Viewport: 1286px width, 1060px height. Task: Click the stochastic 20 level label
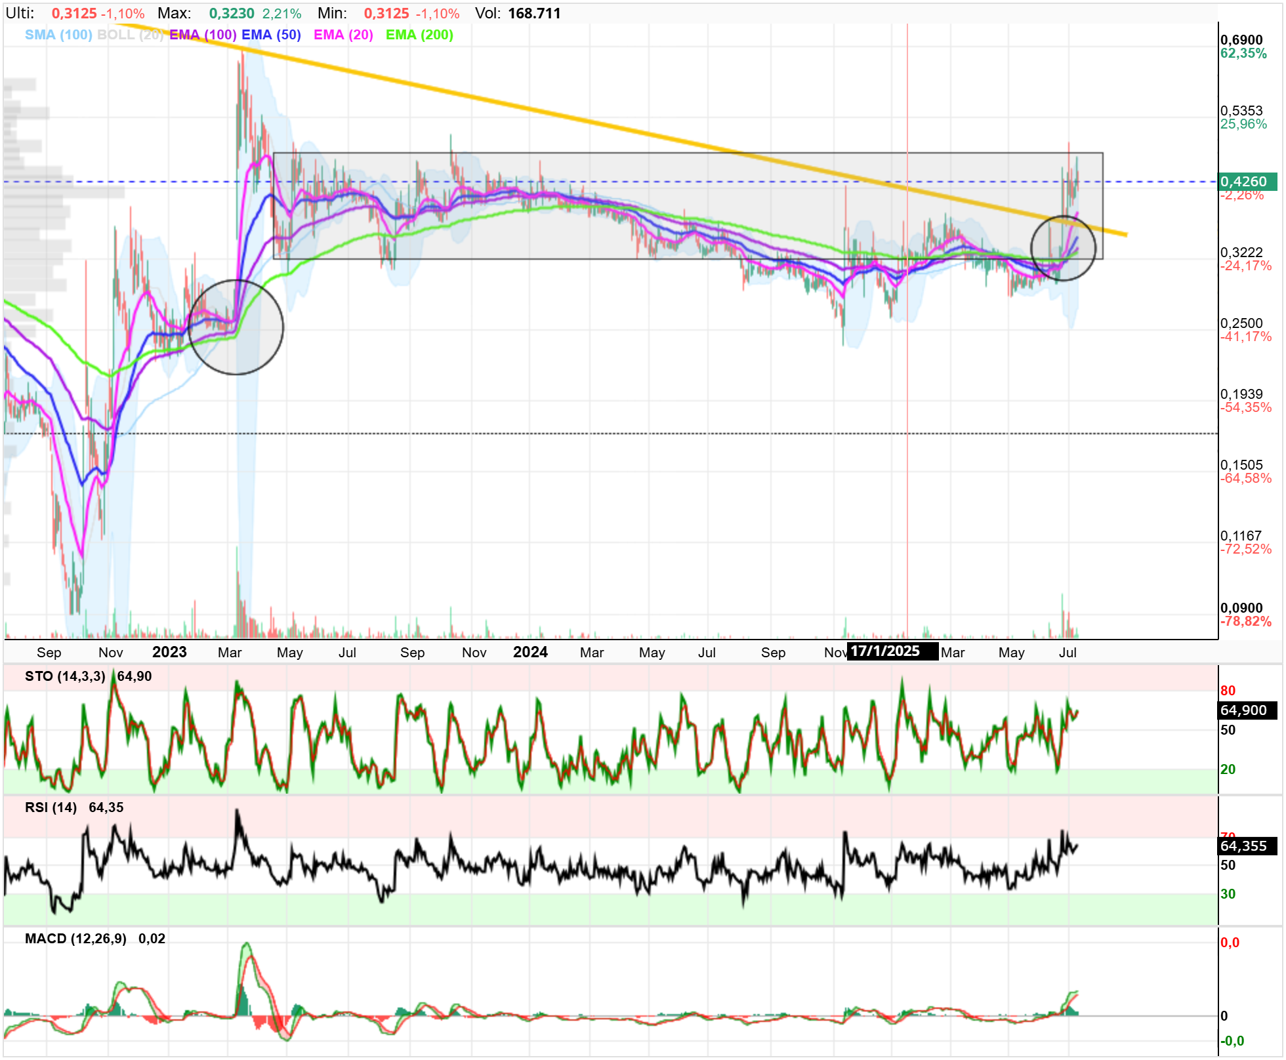(1228, 769)
